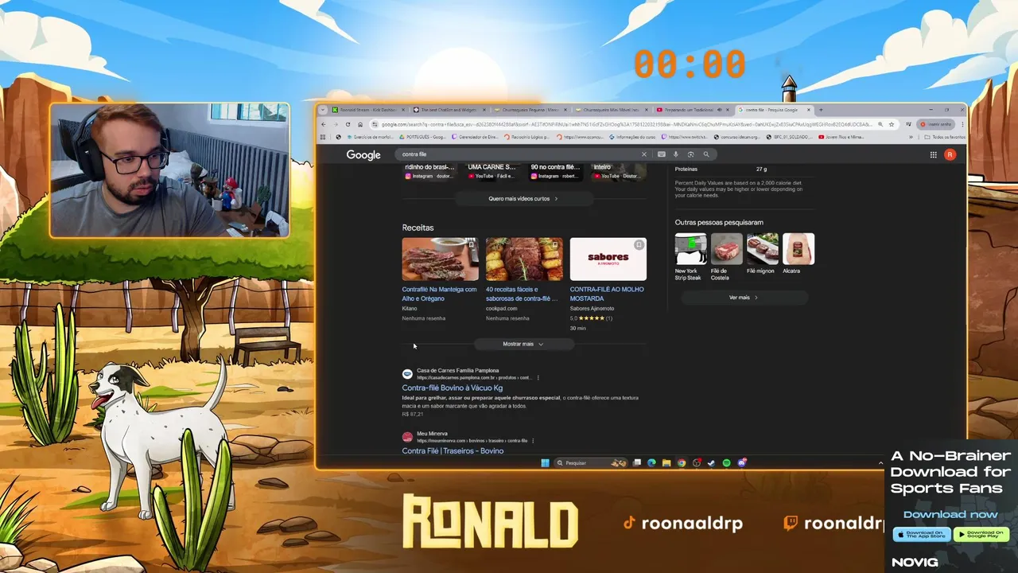Select "Alcatra" related search
The width and height of the screenshot is (1018, 573).
[x=798, y=254]
